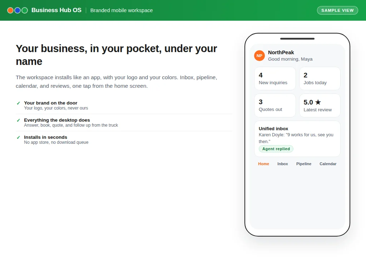The height and width of the screenshot is (274, 366).
Task: Click the SAMPLE VIEW badge
Action: (x=337, y=10)
